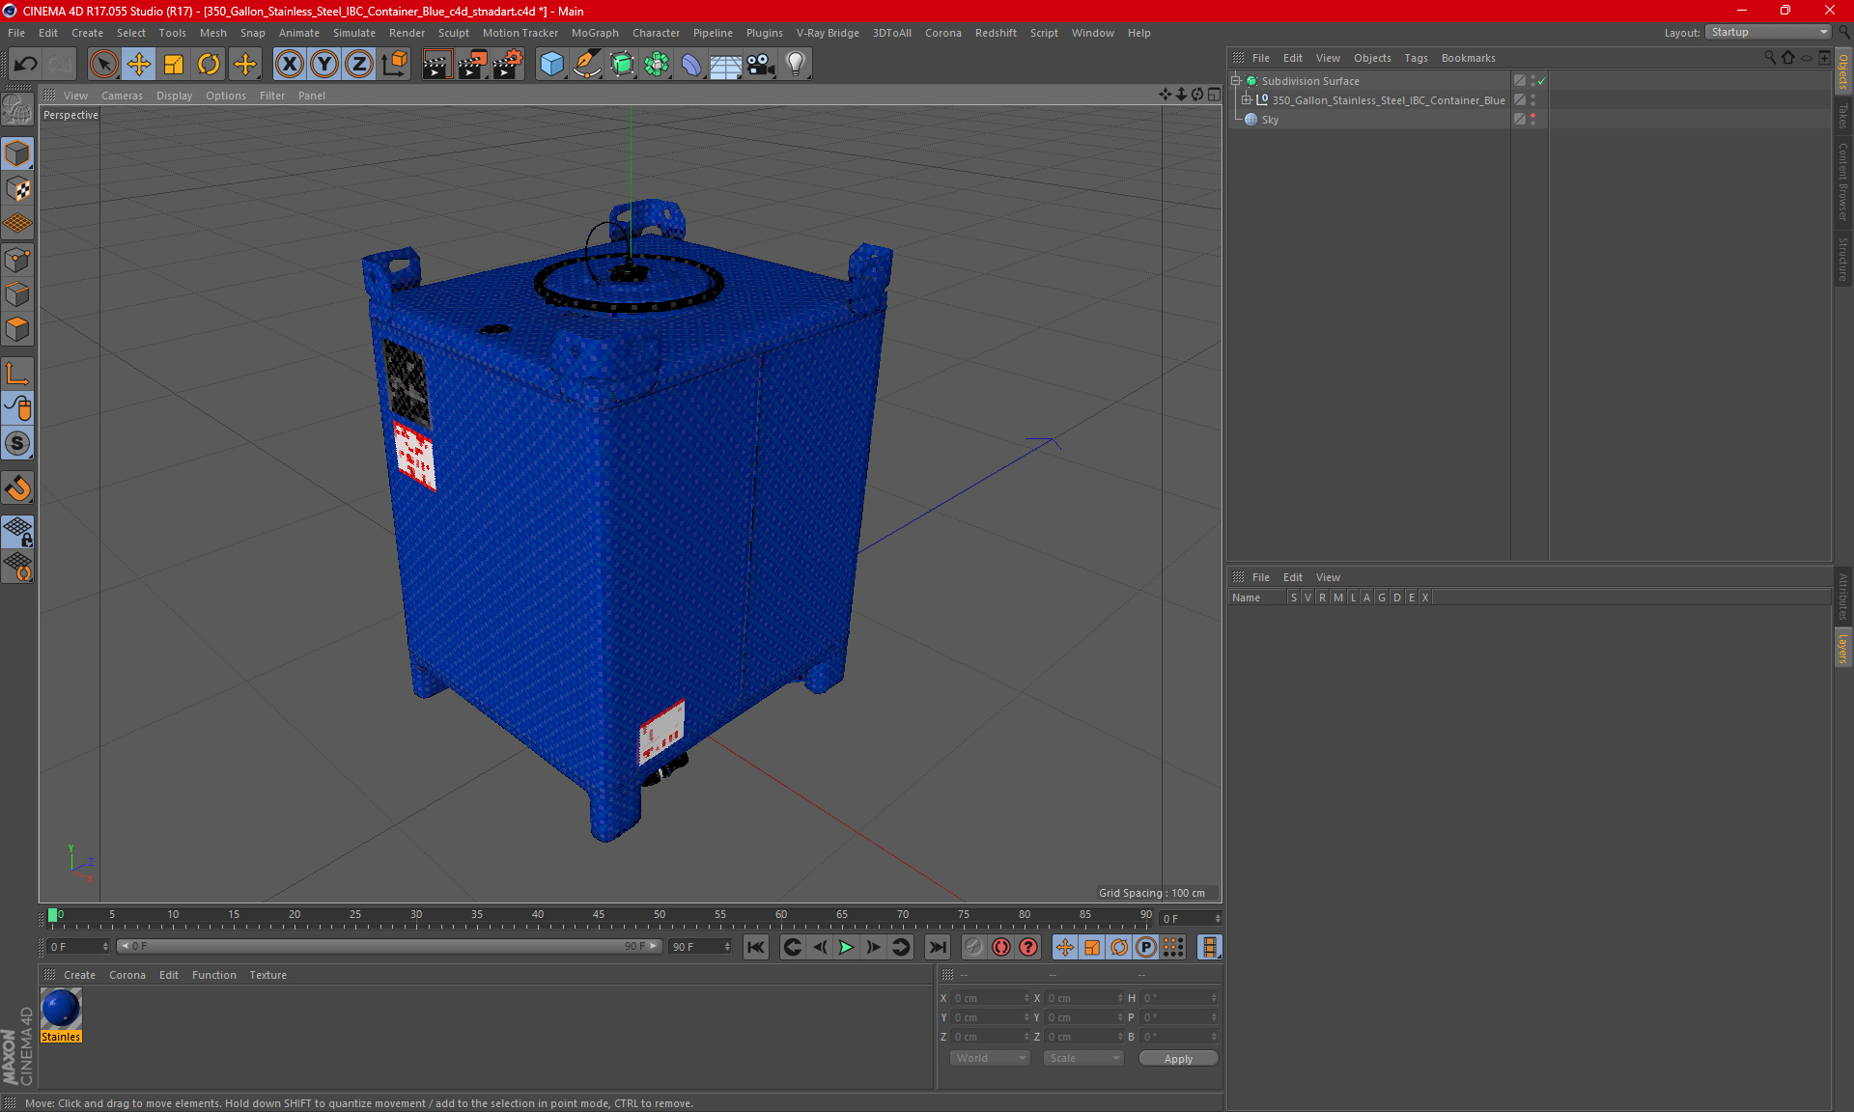Toggle viewport maximize icon

point(1214,95)
